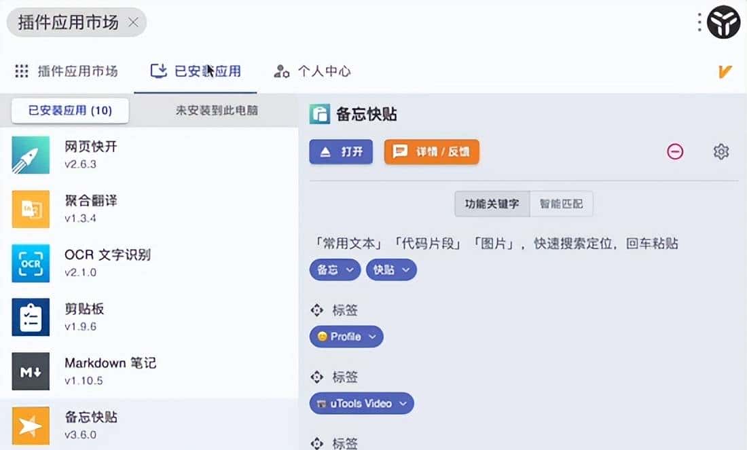The height and width of the screenshot is (450, 747).
Task: Open the 网页快开 plugin icon
Action: 30,155
